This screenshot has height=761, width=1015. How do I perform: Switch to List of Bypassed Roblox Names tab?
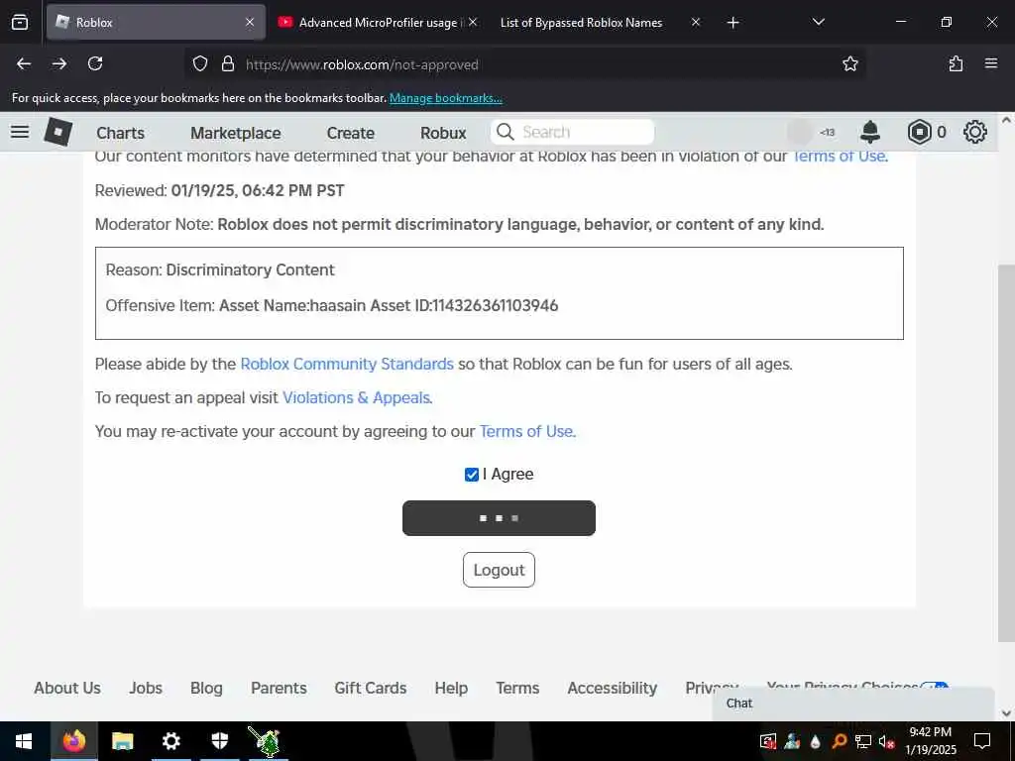coord(581,22)
